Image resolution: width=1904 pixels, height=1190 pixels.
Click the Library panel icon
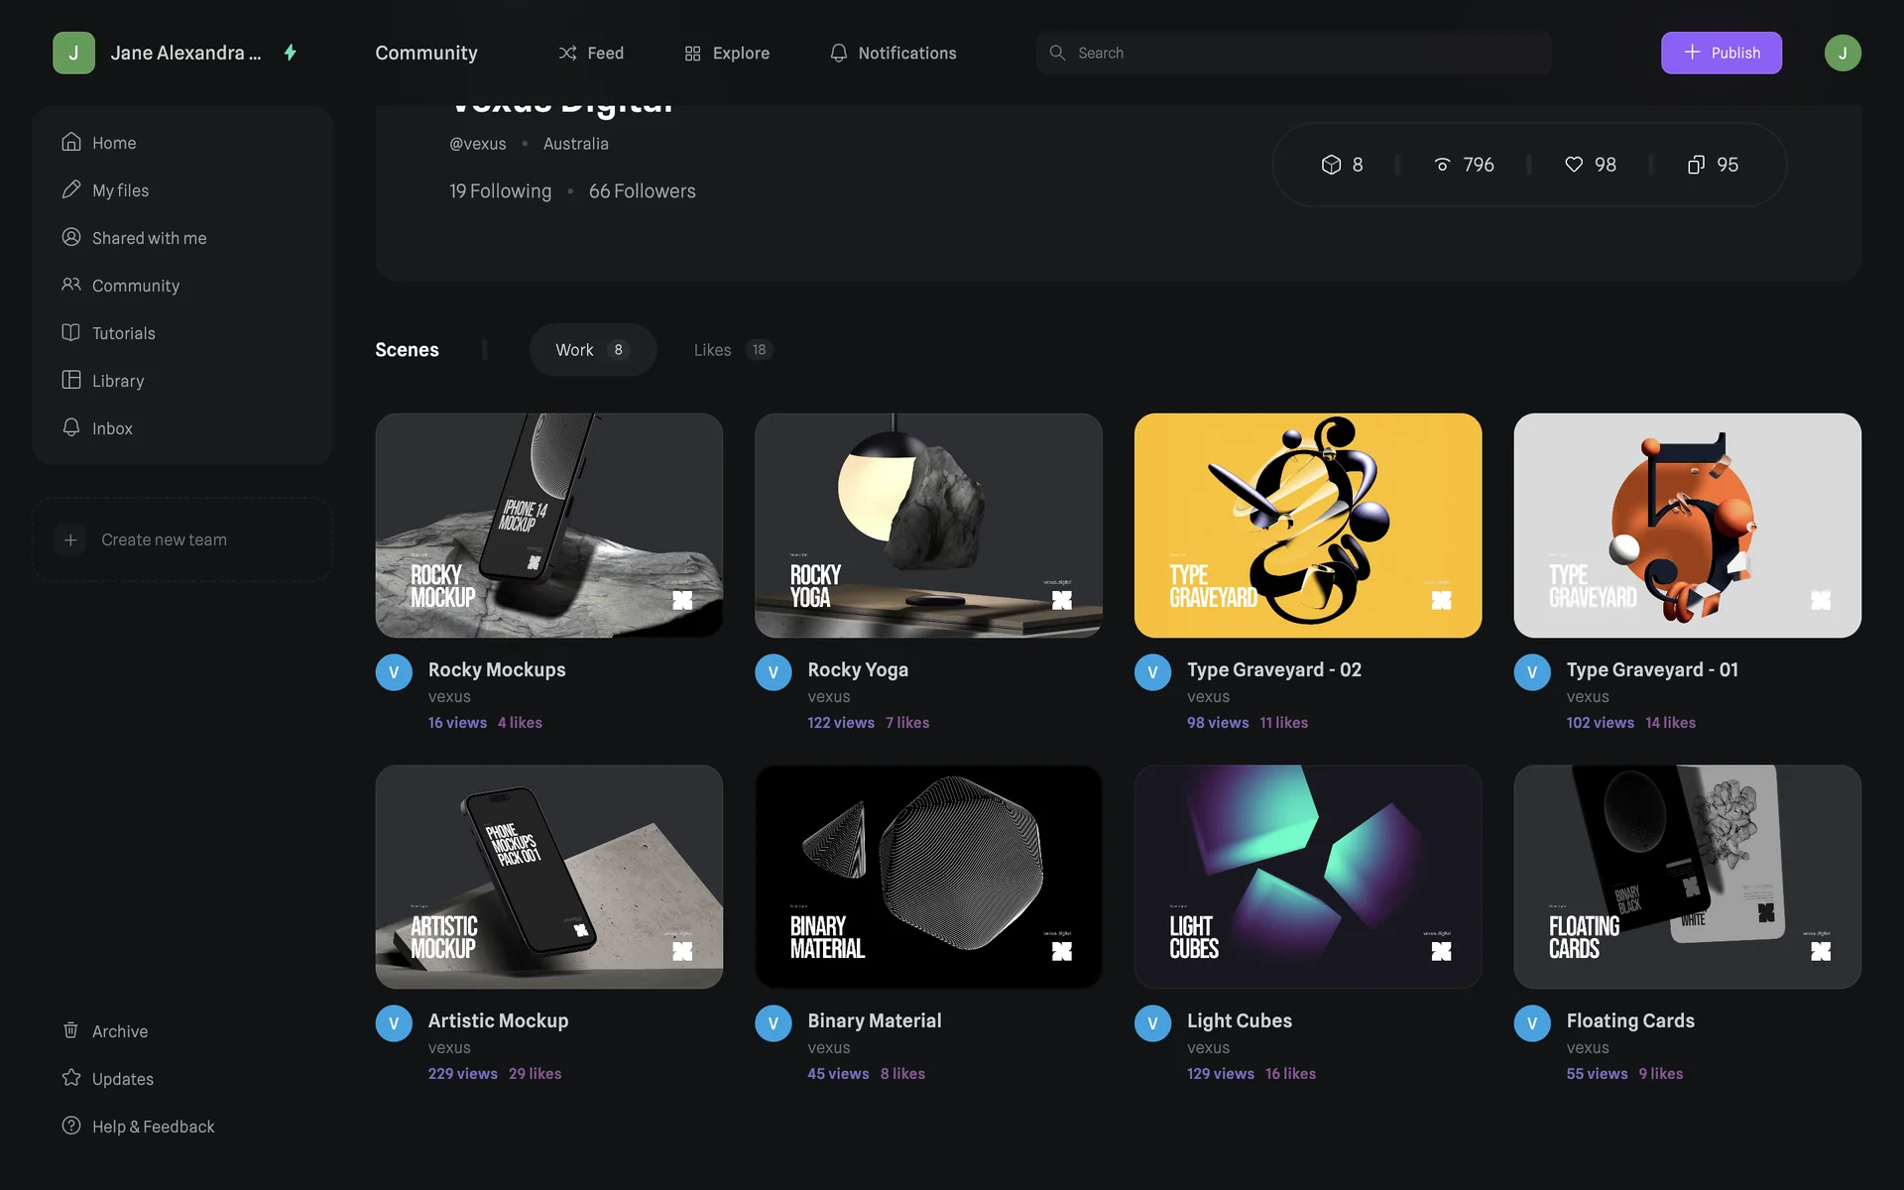[70, 380]
